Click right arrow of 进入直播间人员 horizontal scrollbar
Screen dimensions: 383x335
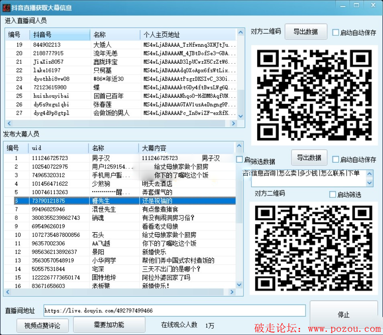233,124
